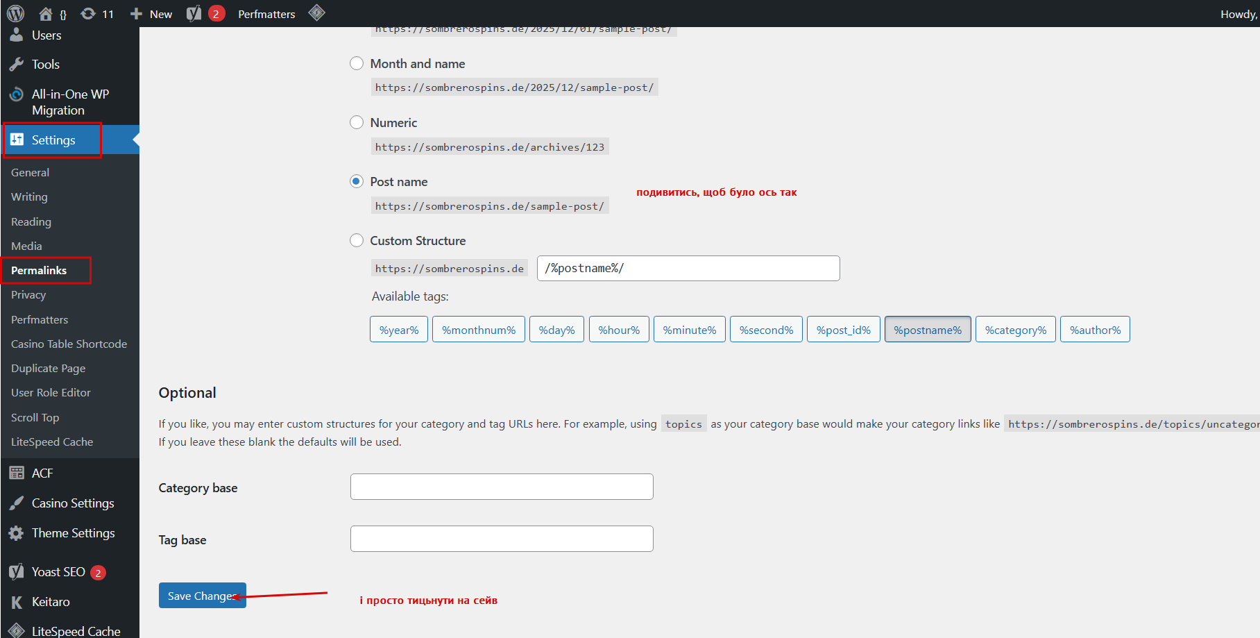Select the Month and name radio button
Viewport: 1260px width, 638px height.
[357, 64]
